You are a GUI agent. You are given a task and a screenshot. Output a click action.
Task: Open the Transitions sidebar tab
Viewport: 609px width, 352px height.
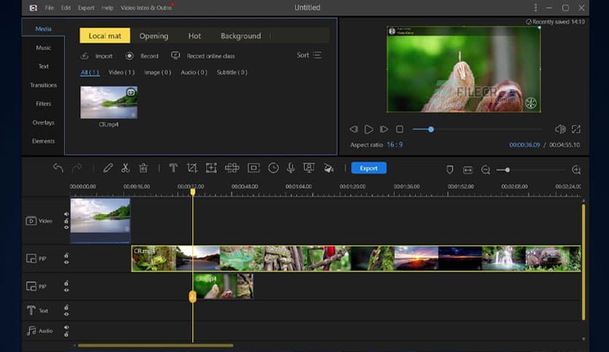click(x=44, y=85)
